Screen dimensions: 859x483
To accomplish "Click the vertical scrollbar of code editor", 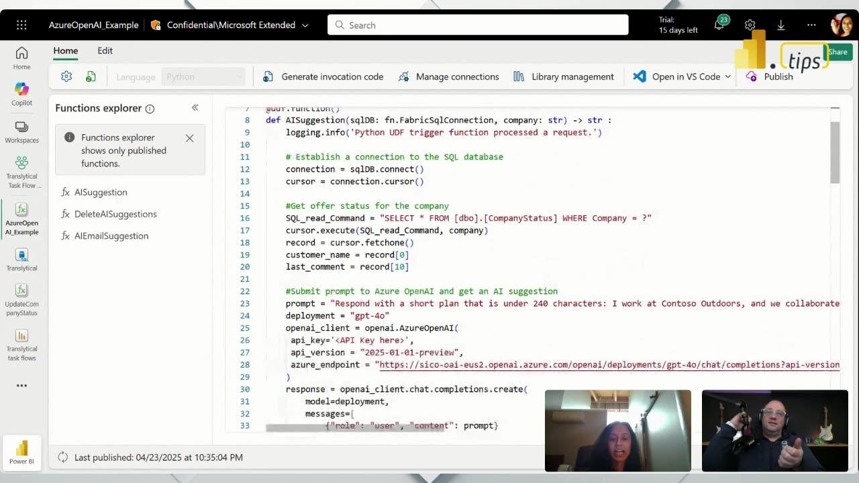I will (835, 152).
